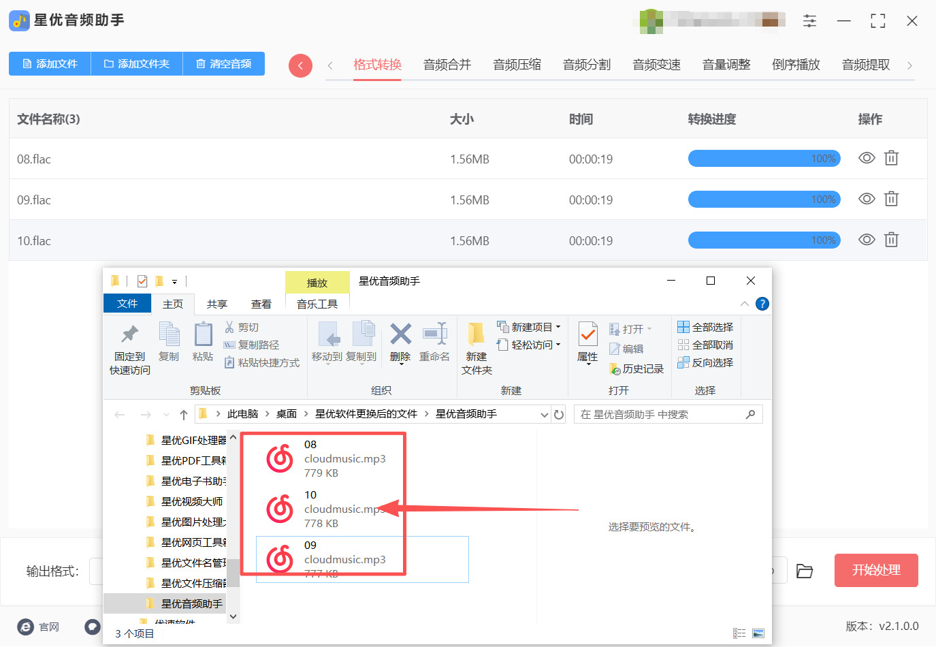This screenshot has height=647, width=936.
Task: Open Explorer help question-mark icon
Action: coord(762,304)
